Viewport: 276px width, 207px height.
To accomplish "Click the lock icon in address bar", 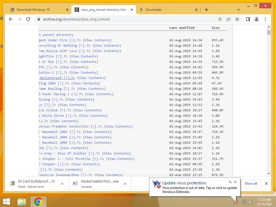I will point(39,19).
